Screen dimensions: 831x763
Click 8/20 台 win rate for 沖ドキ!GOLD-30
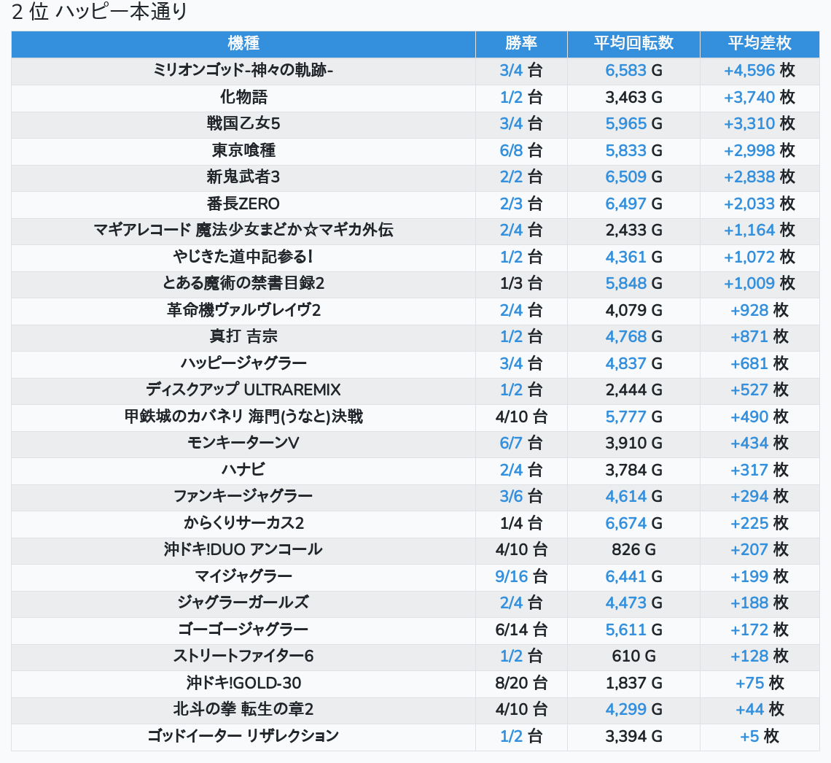(521, 683)
